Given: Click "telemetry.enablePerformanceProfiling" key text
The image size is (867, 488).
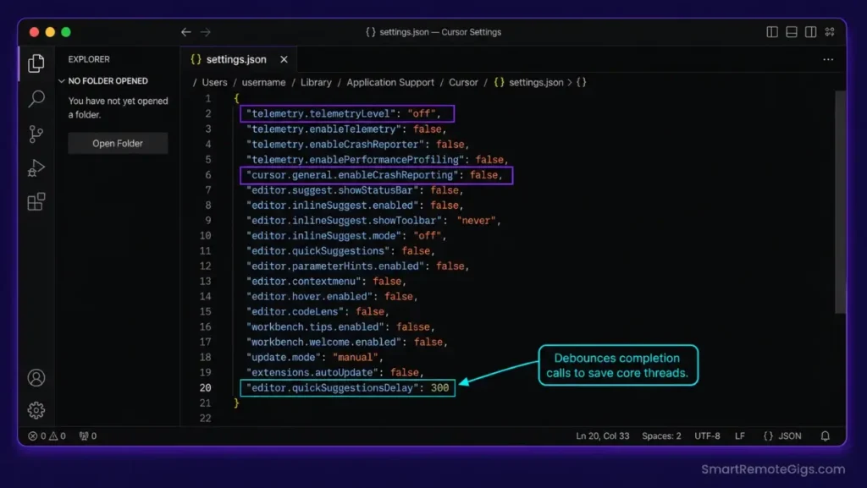Looking at the screenshot, I should (x=356, y=160).
